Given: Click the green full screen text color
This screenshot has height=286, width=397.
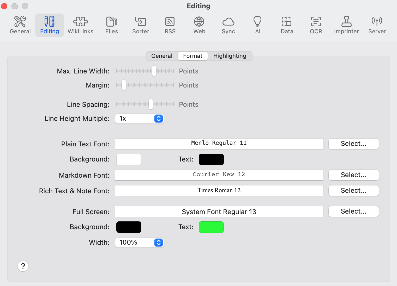Looking at the screenshot, I should [211, 227].
